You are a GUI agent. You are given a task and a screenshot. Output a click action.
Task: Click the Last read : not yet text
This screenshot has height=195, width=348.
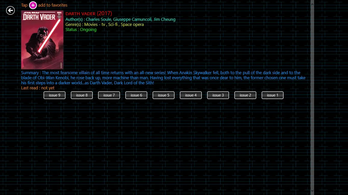[x=38, y=88]
